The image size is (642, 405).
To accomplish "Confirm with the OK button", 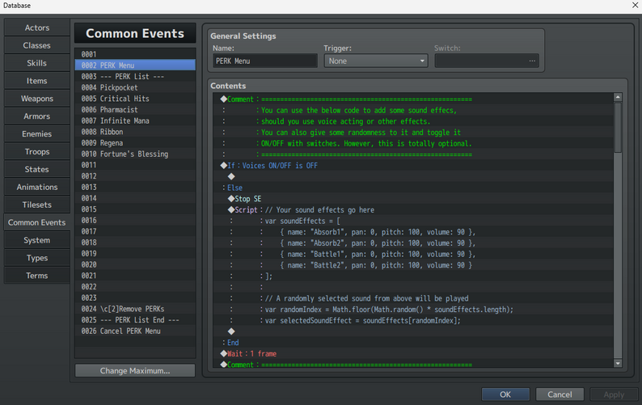I will pyautogui.click(x=505, y=394).
